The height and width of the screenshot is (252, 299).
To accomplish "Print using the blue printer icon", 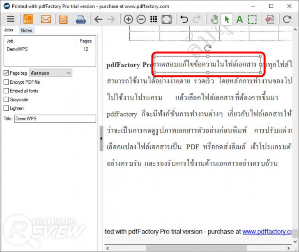I will tap(80, 19).
